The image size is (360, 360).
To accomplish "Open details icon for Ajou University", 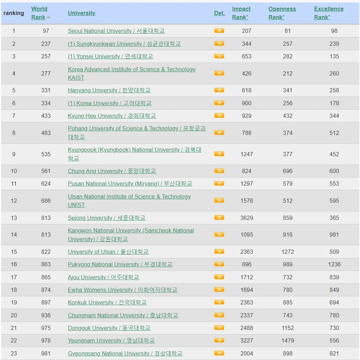I will coord(219,277).
